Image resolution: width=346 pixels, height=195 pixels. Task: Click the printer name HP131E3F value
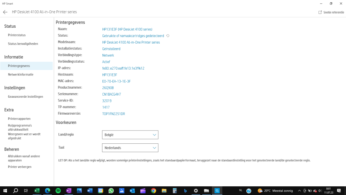pyautogui.click(x=127, y=29)
